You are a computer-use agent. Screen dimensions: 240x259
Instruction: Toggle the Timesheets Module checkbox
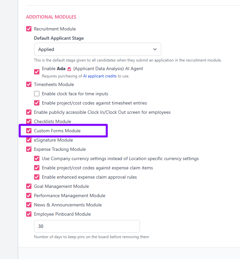[29, 84]
